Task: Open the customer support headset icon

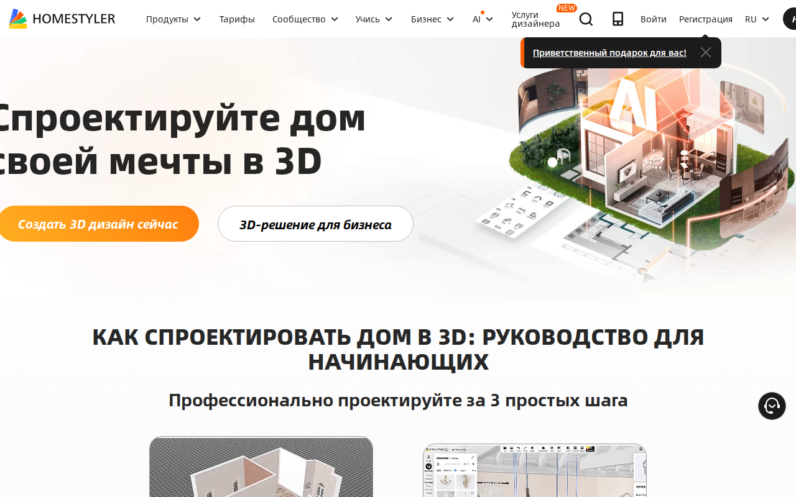Action: click(772, 406)
